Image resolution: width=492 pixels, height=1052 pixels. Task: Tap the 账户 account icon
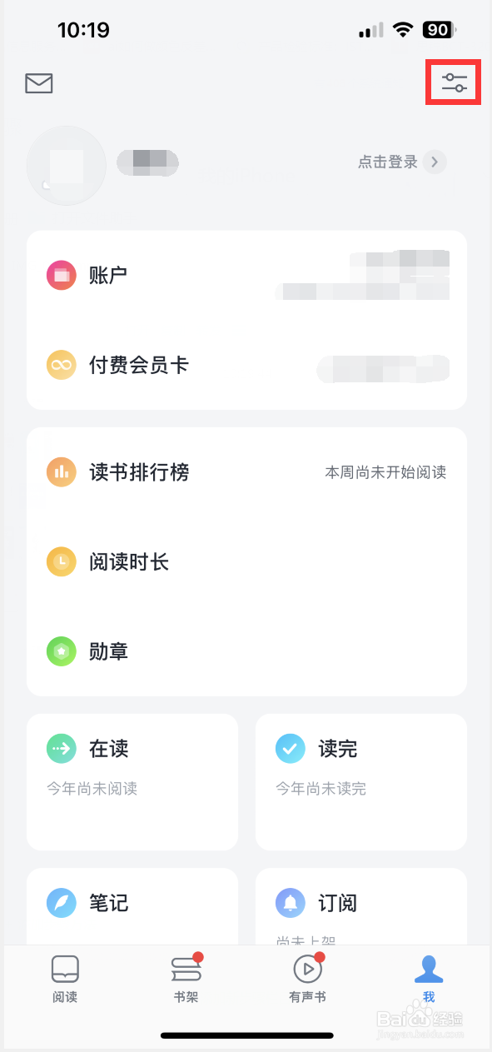point(59,275)
